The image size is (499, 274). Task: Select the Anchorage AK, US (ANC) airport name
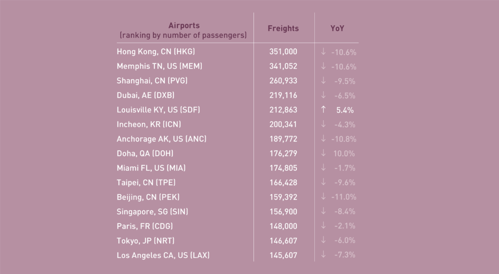[x=161, y=139]
